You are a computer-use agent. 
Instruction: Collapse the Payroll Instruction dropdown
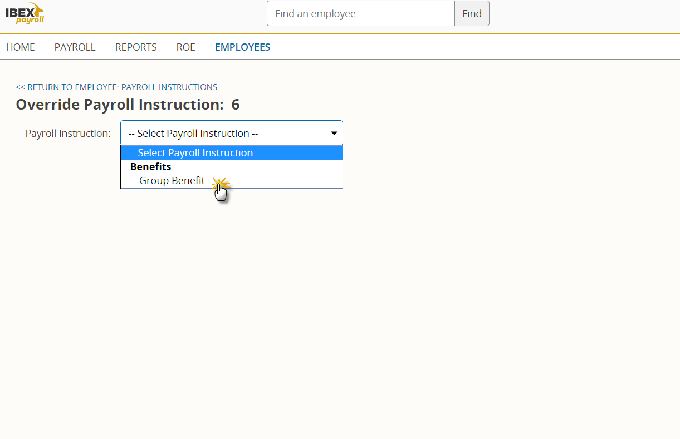tap(232, 133)
